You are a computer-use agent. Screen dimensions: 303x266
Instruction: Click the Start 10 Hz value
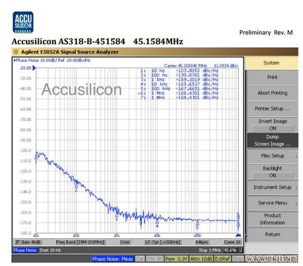point(50,250)
